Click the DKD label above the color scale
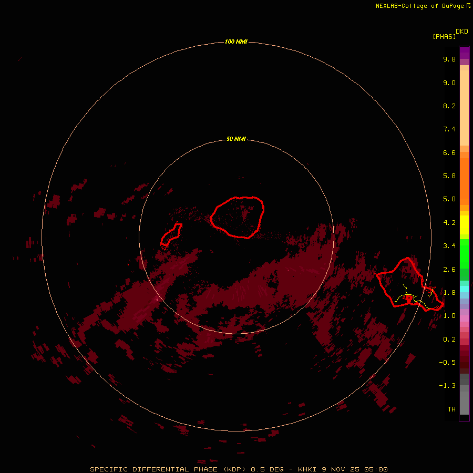The width and height of the screenshot is (473, 473). 462,32
